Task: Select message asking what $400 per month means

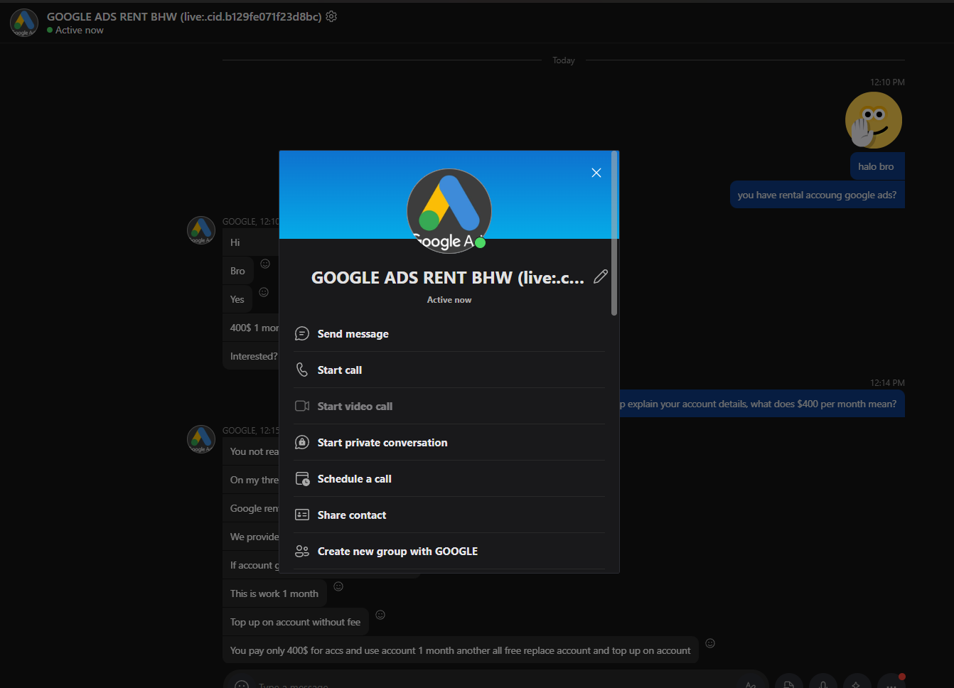Action: [x=762, y=404]
